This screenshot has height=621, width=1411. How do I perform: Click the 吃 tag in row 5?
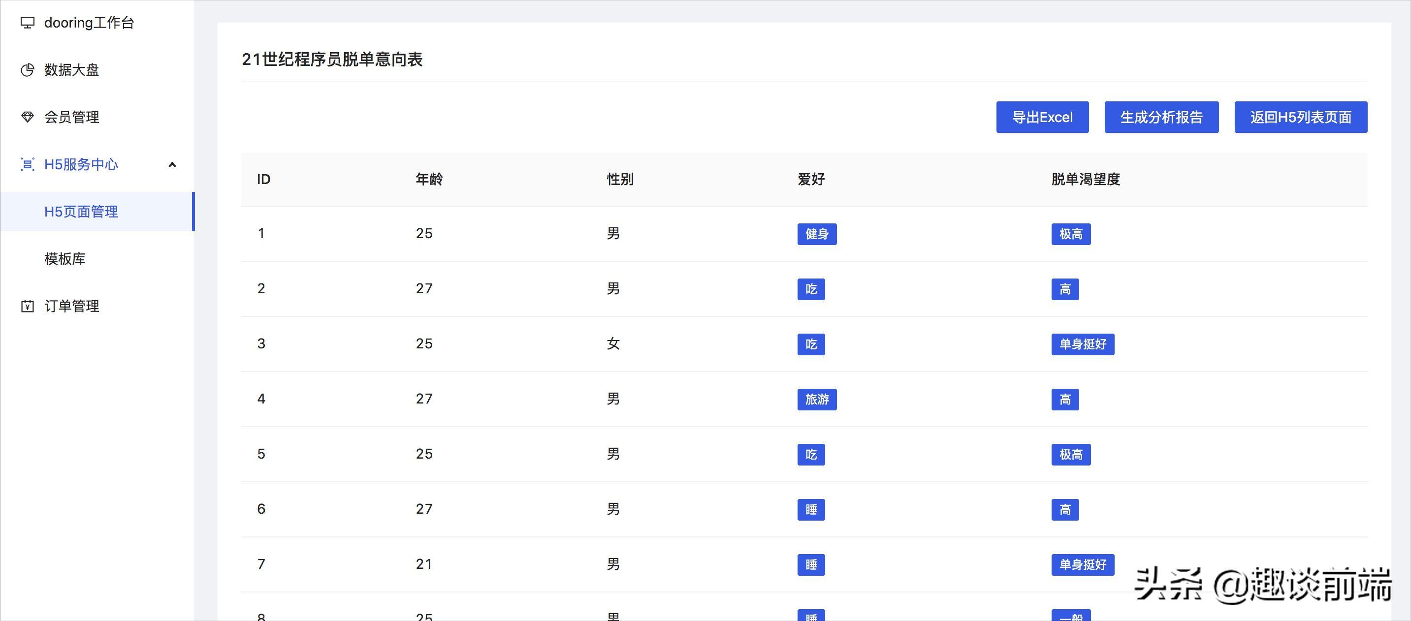pos(811,455)
